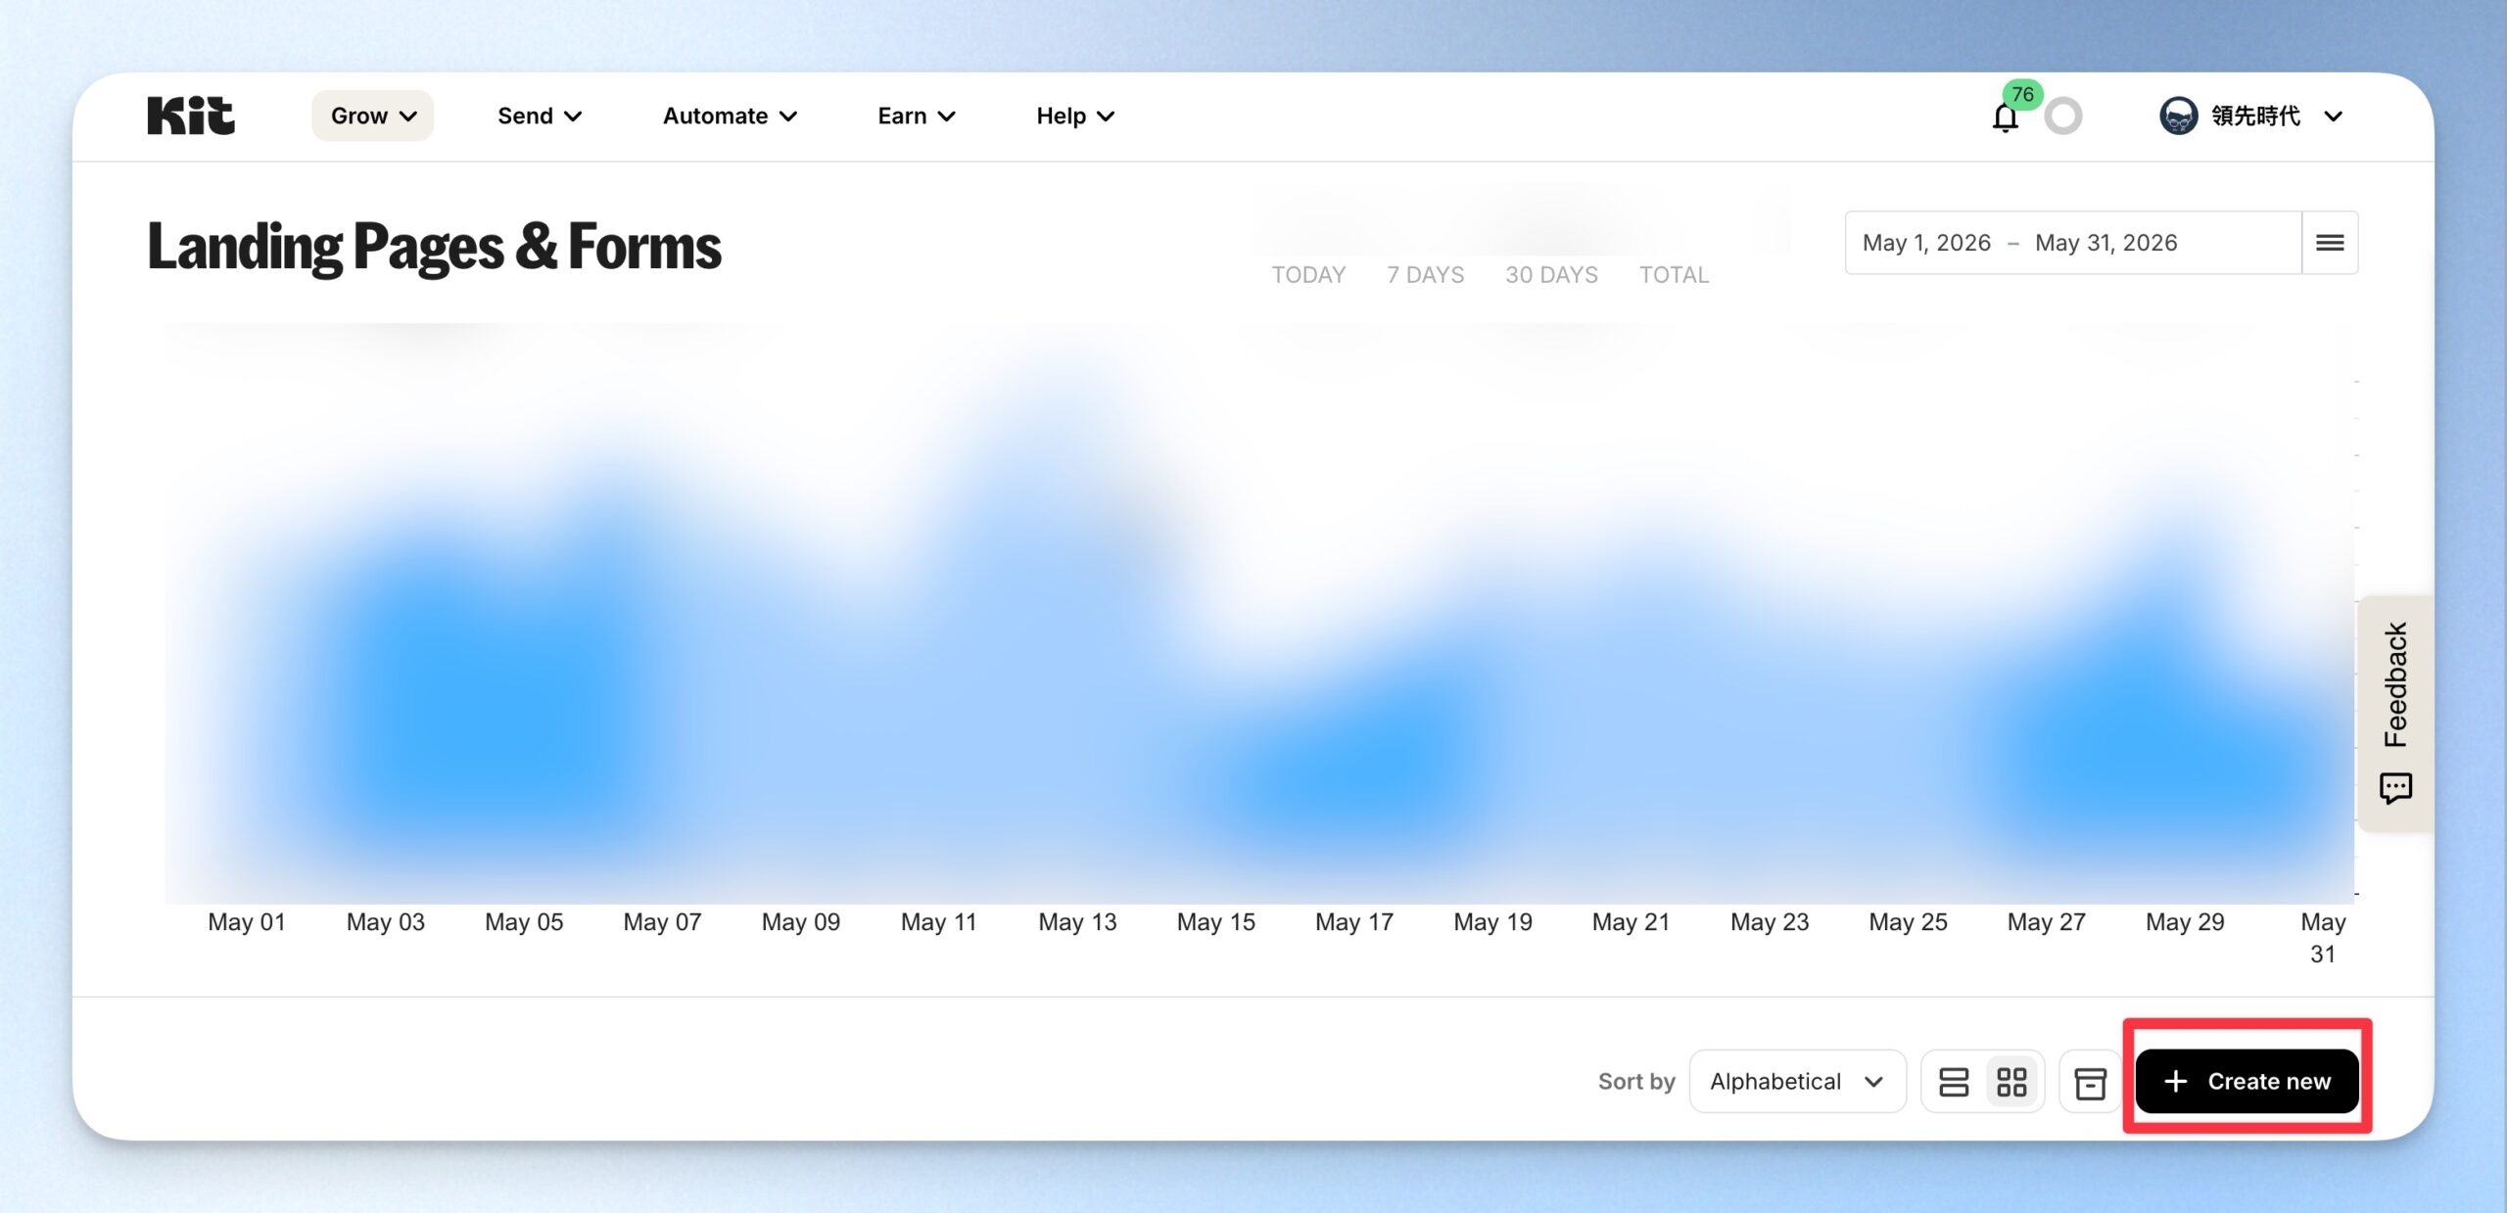Open the notifications bell icon

pyautogui.click(x=2005, y=117)
